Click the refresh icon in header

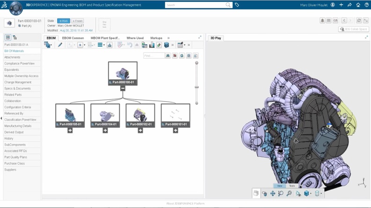[x=359, y=21]
